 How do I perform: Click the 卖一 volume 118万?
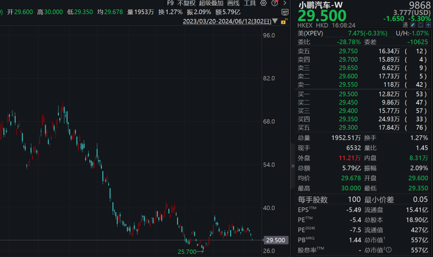(x=391, y=84)
